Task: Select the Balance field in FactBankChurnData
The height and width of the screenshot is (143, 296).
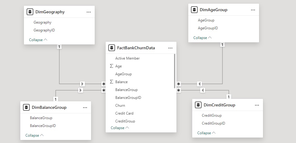Action: pos(121,82)
